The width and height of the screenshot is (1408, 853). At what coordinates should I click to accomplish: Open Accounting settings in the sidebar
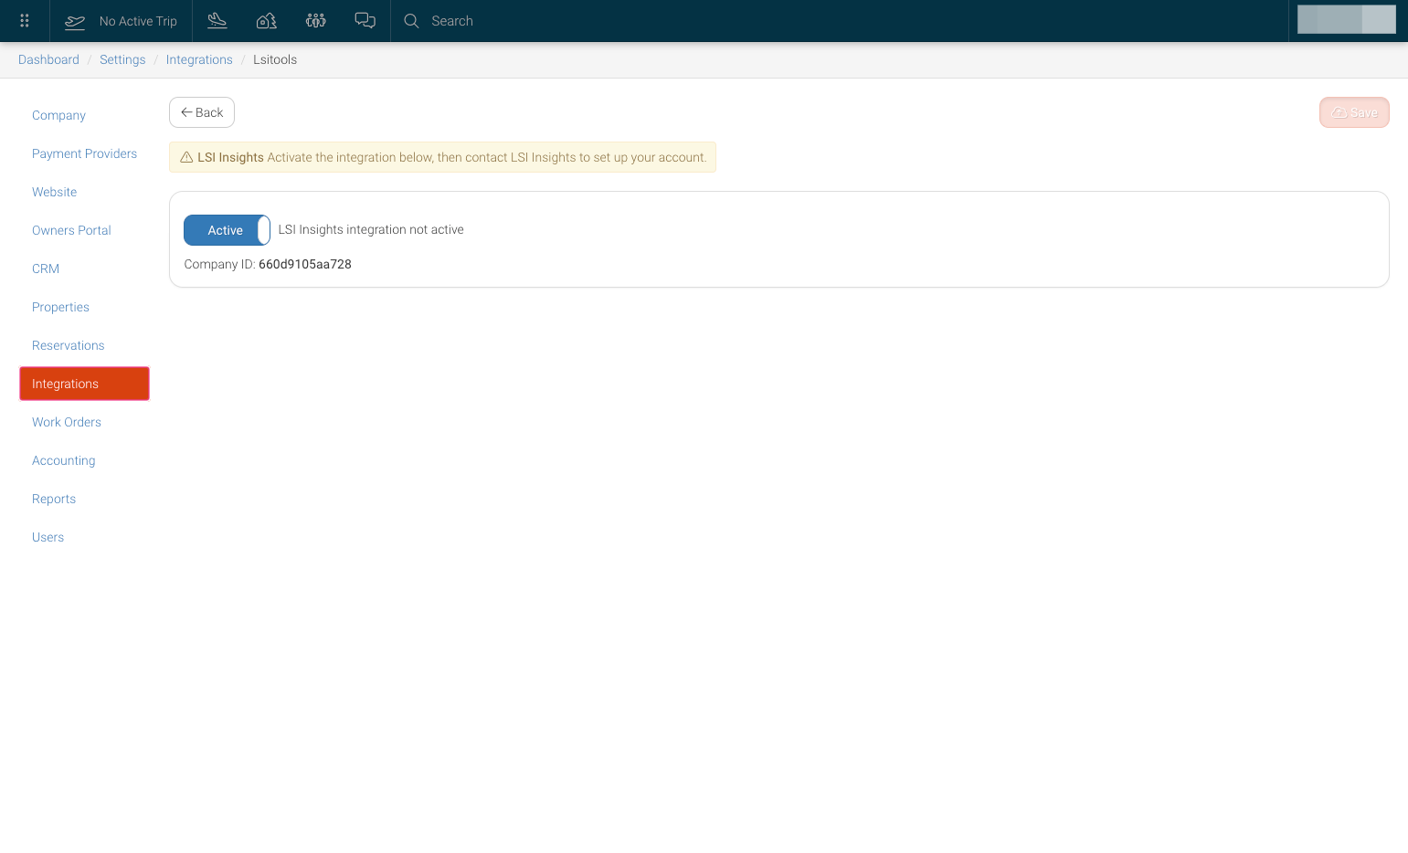click(x=64, y=460)
